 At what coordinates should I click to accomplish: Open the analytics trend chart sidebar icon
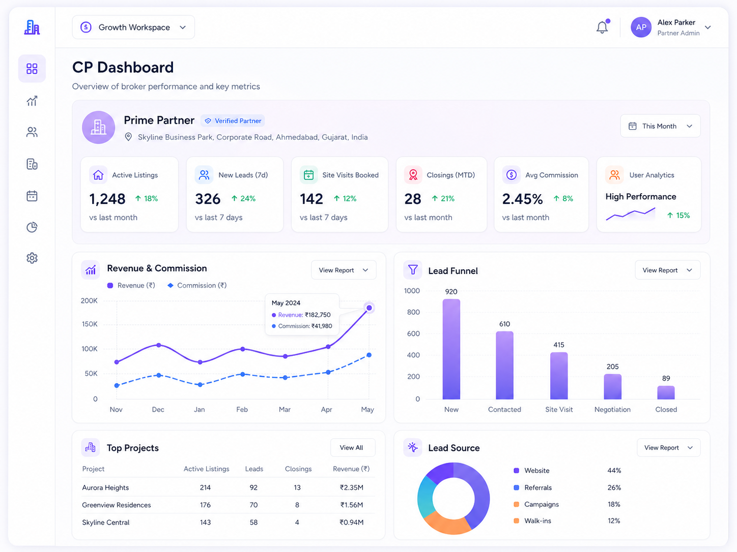32,101
